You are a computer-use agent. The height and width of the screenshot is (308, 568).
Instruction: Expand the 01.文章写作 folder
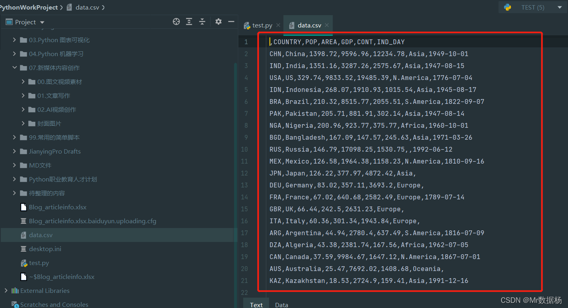click(x=23, y=96)
